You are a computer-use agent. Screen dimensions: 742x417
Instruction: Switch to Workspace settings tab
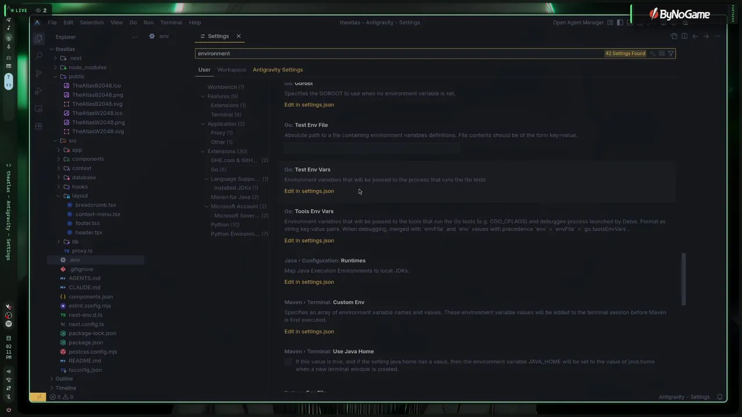(231, 69)
